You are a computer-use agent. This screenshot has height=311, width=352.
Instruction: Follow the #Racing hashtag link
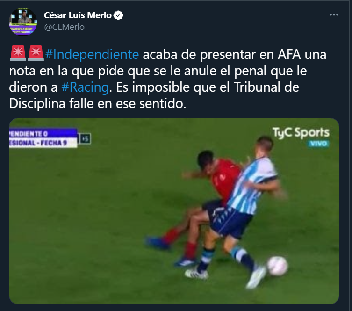(x=85, y=87)
